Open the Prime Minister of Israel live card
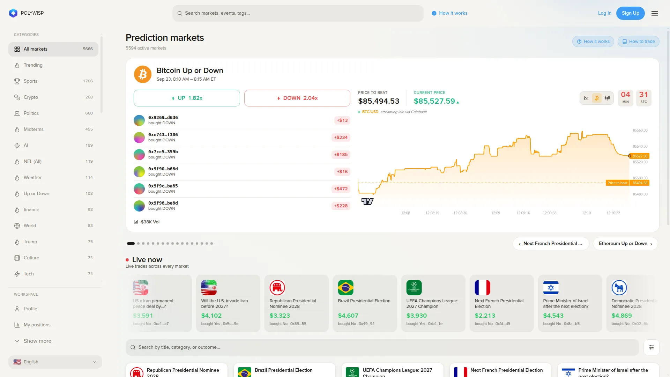This screenshot has width=670, height=377. [570, 303]
